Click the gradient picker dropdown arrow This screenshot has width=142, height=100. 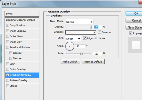94,32
